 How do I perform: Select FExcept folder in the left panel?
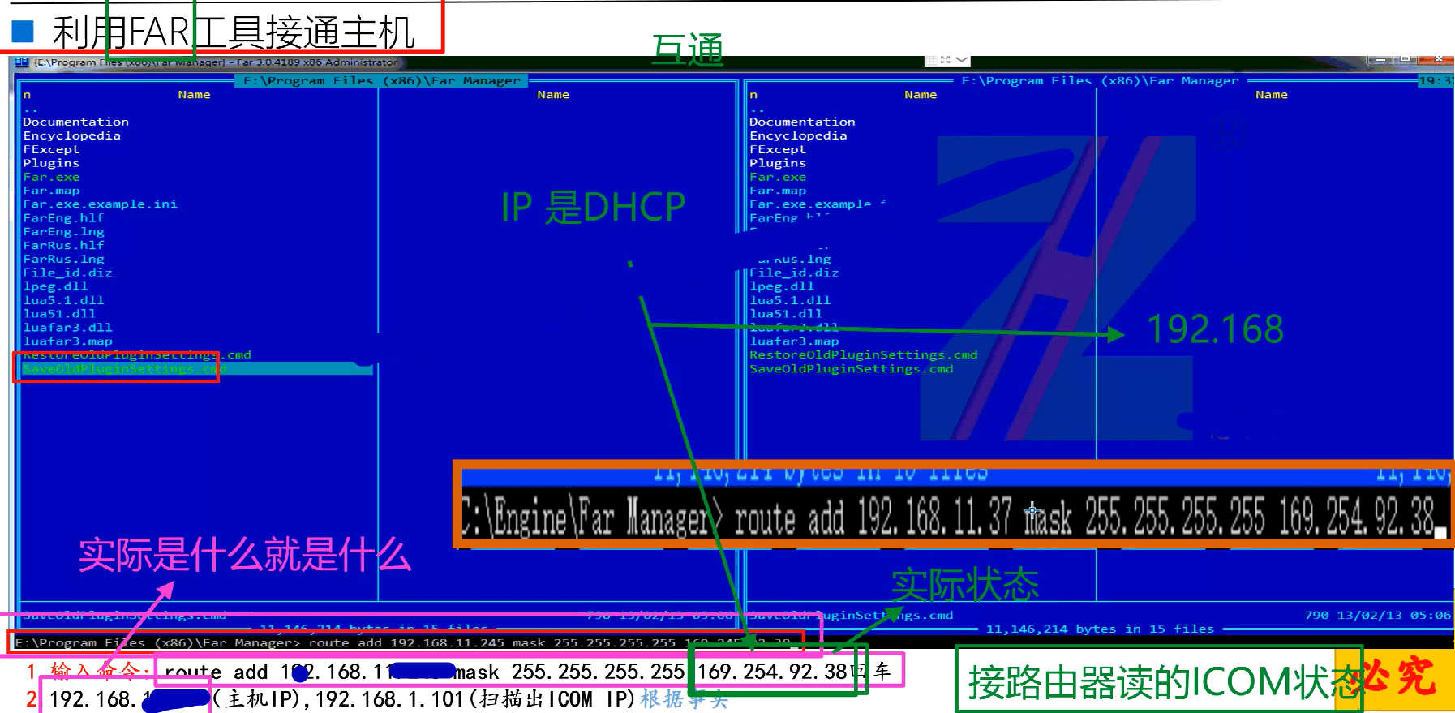coord(51,149)
